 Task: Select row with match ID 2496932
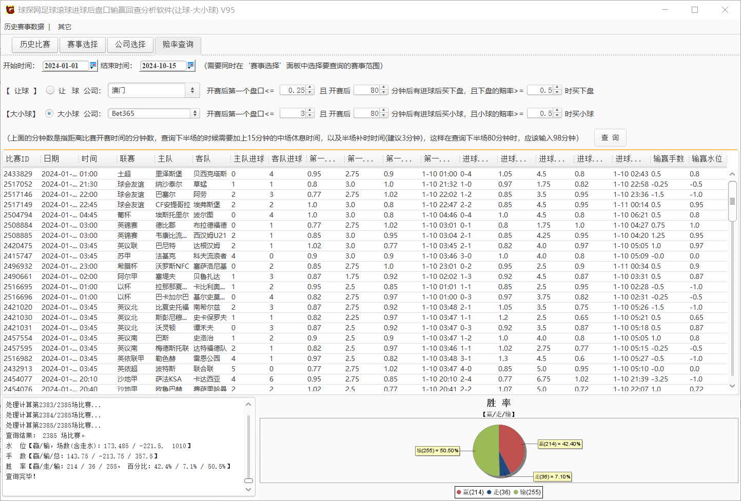[x=365, y=266]
